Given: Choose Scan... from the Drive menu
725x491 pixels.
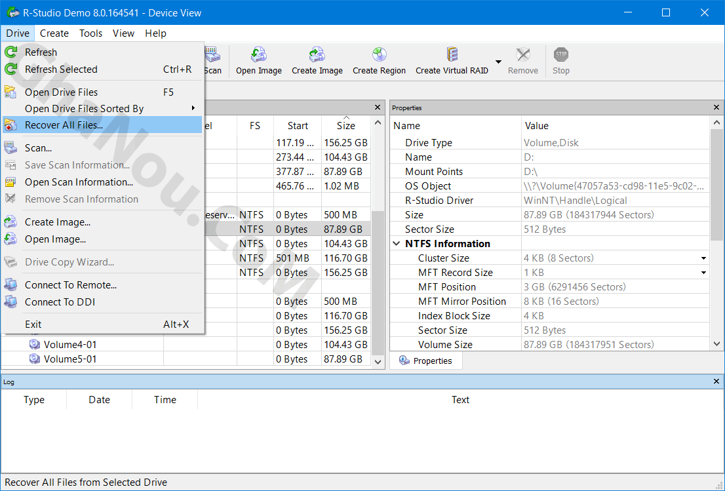Looking at the screenshot, I should pyautogui.click(x=38, y=148).
